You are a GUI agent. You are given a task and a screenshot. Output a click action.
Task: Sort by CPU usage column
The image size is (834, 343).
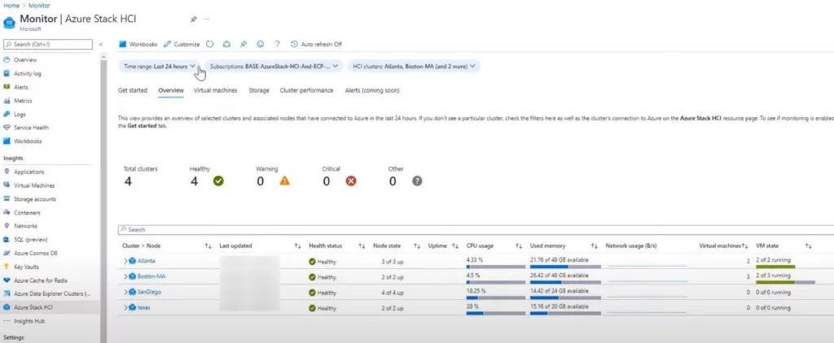tap(519, 246)
